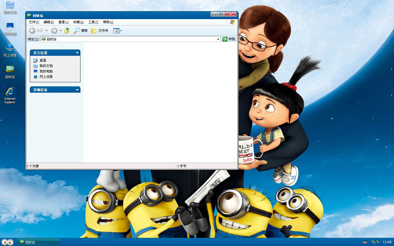This screenshot has height=246, width=394.
Task: Click the Views icon in toolbar
Action: [116, 31]
